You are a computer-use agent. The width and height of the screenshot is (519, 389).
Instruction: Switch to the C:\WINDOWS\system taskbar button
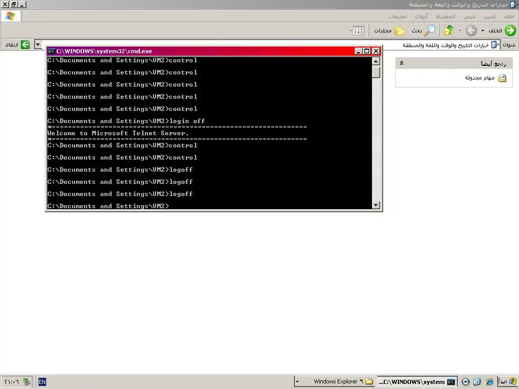tap(417, 382)
